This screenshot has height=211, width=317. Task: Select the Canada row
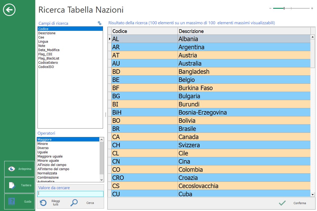(x=209, y=137)
